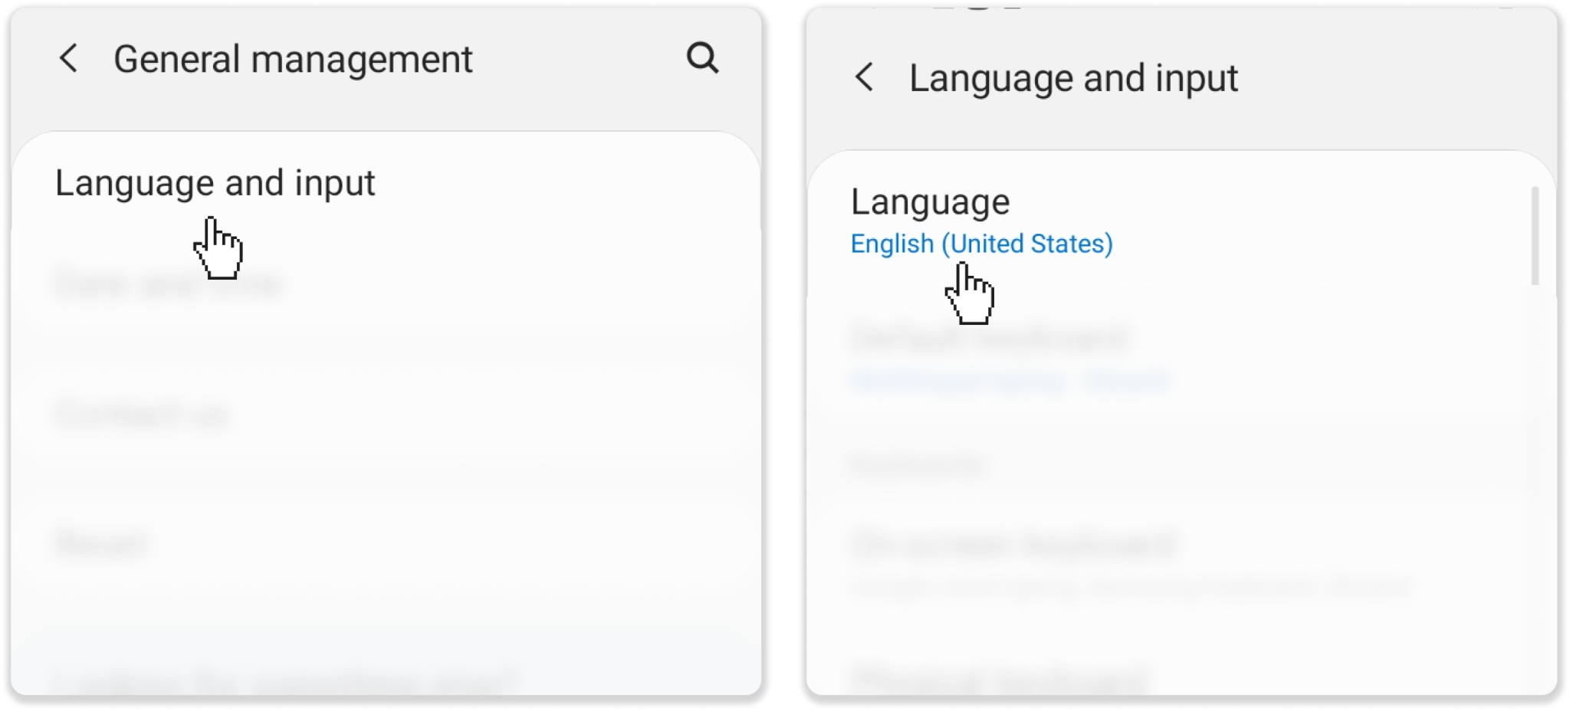This screenshot has height=711, width=1570.
Task: Open search in General management
Action: (702, 58)
